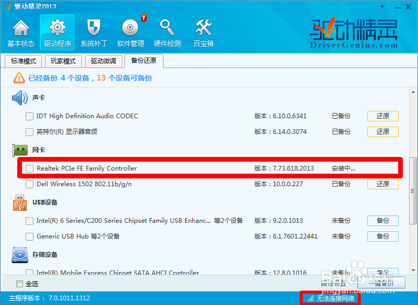The width and height of the screenshot is (418, 305).
Task: Open 系统补丁 shield section
Action: pyautogui.click(x=94, y=33)
